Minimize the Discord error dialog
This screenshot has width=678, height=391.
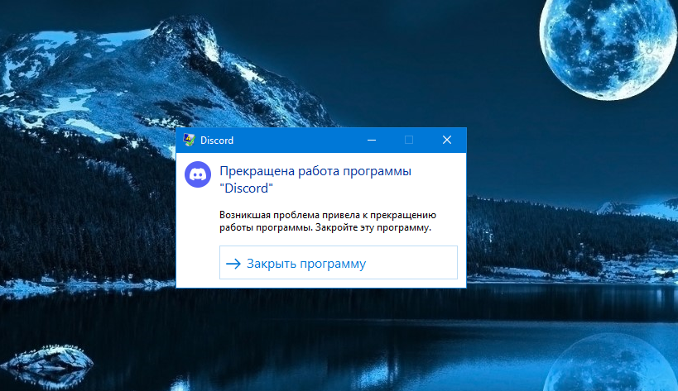pos(372,140)
